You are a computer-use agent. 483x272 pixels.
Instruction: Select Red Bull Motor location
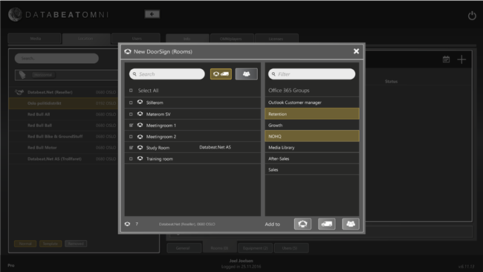[x=63, y=148]
